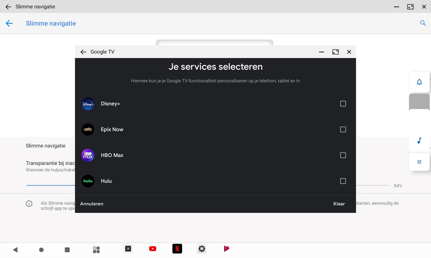431x258 pixels.
Task: Click the Epix logo icon
Action: click(x=88, y=129)
